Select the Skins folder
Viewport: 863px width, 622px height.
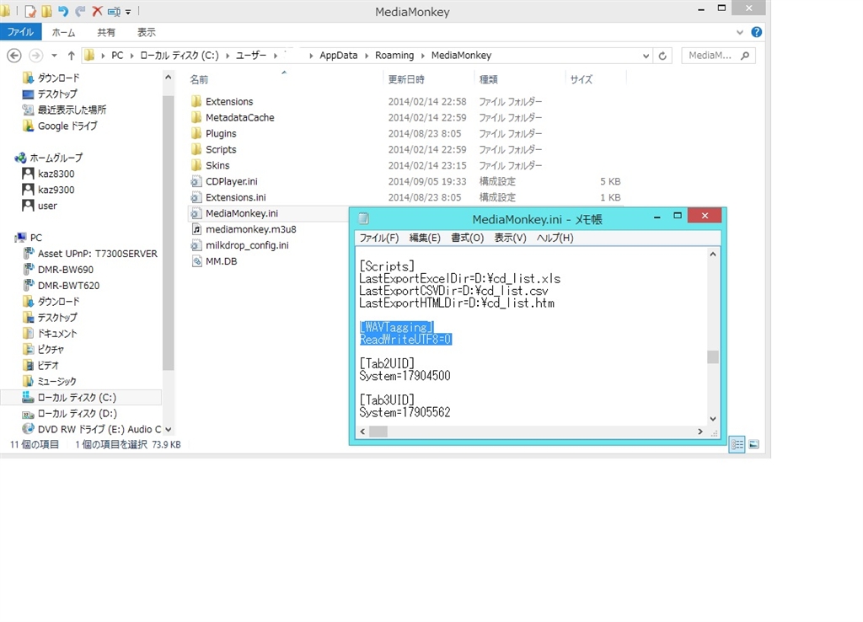210,165
